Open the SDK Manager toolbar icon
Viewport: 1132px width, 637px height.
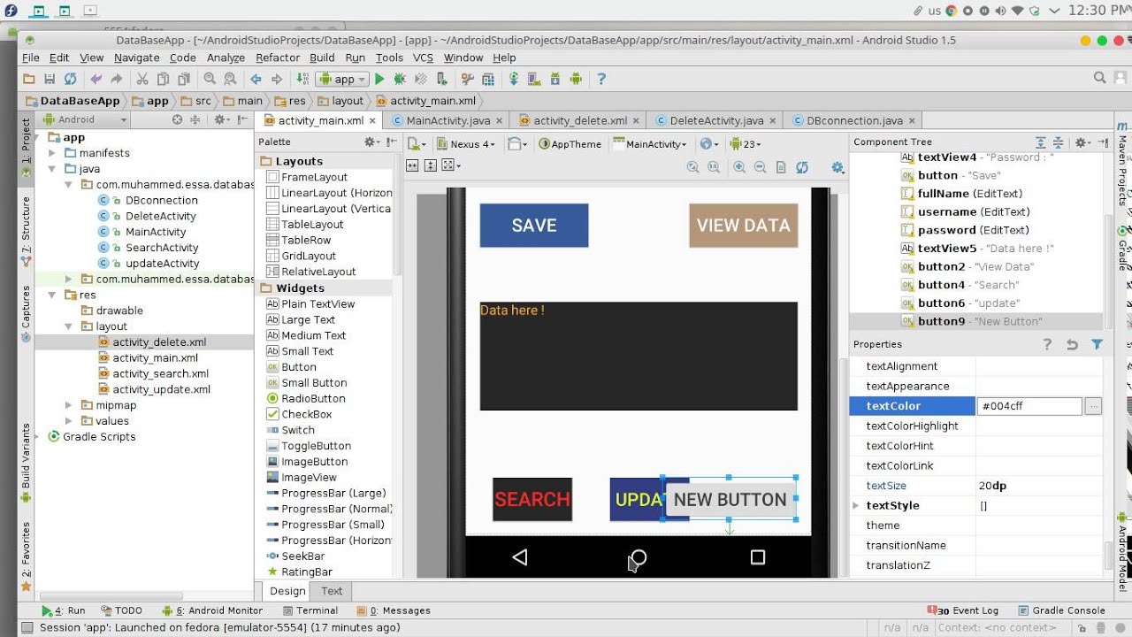tap(556, 79)
